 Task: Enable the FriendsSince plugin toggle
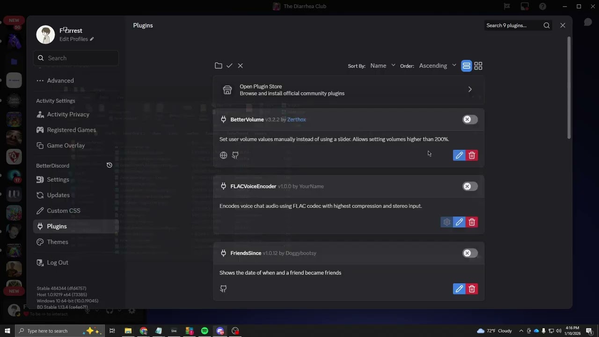(470, 253)
